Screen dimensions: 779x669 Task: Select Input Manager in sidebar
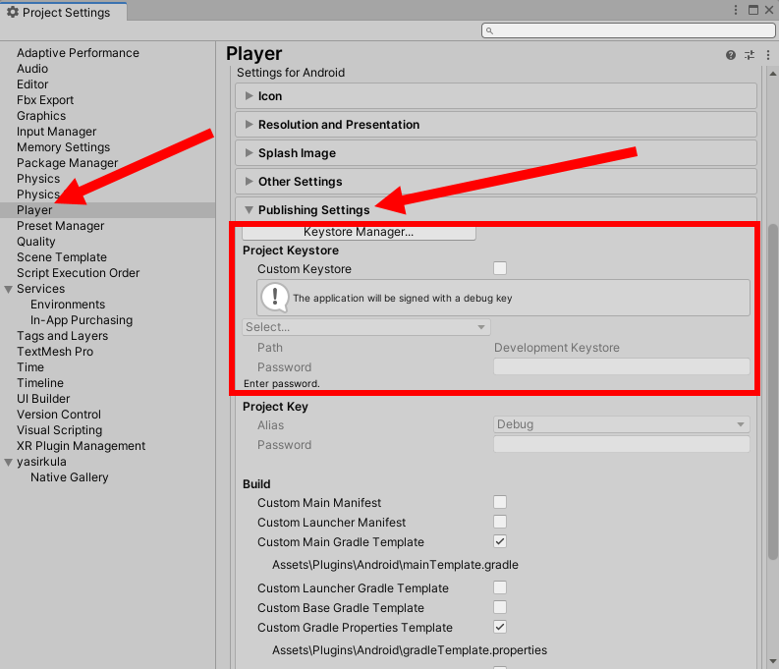[56, 132]
